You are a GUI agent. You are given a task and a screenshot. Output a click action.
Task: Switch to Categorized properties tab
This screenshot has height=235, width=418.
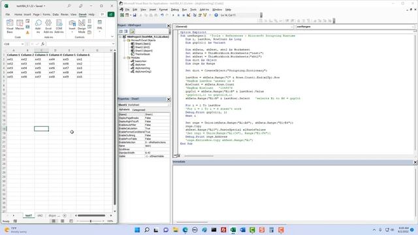[138, 110]
